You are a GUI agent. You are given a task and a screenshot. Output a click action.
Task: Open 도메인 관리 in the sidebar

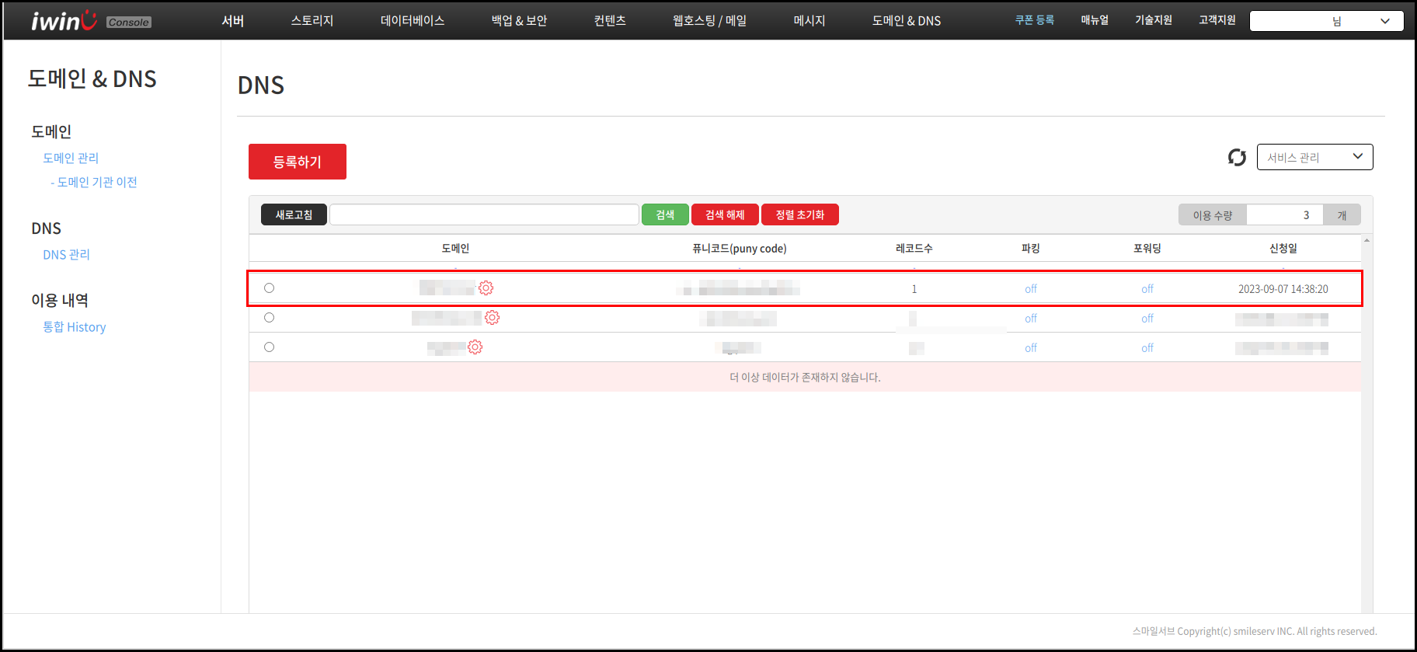[x=71, y=158]
